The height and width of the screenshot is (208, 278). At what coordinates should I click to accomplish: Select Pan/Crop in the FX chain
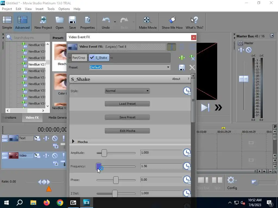(79, 58)
